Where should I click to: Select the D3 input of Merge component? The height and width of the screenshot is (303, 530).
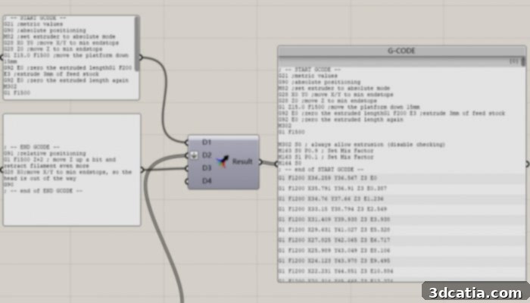[x=207, y=168]
